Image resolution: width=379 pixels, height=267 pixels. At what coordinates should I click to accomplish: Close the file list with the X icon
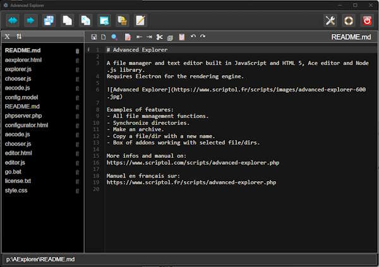[x=7, y=37]
